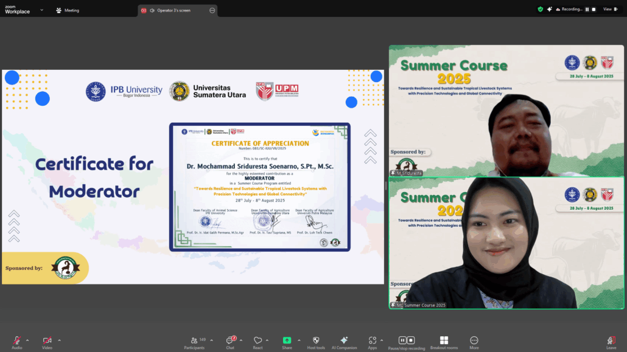Pause the recording in bottom toolbar
The width and height of the screenshot is (627, 352).
coord(402,340)
